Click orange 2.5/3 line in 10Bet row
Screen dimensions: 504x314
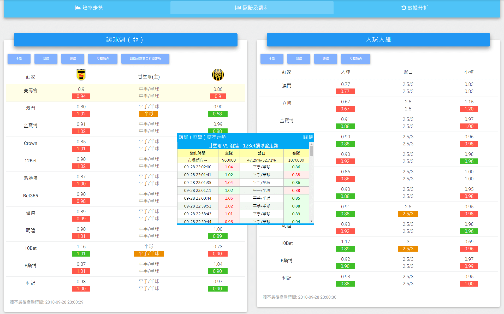coord(408,249)
